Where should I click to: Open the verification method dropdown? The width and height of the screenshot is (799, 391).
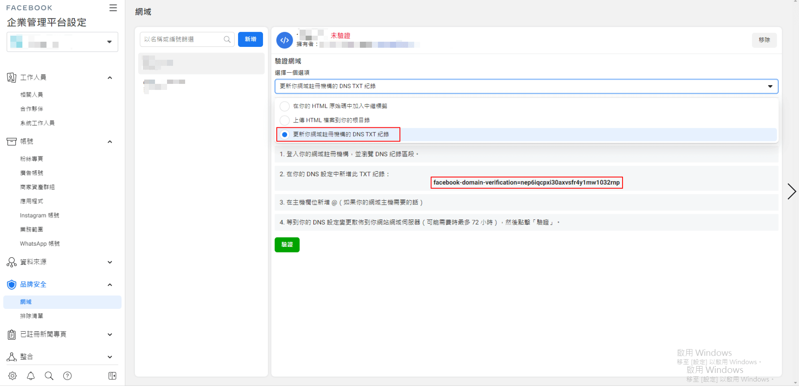pos(526,86)
